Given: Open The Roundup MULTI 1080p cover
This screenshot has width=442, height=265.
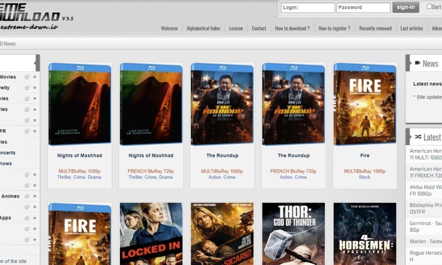Looking at the screenshot, I should 222,104.
